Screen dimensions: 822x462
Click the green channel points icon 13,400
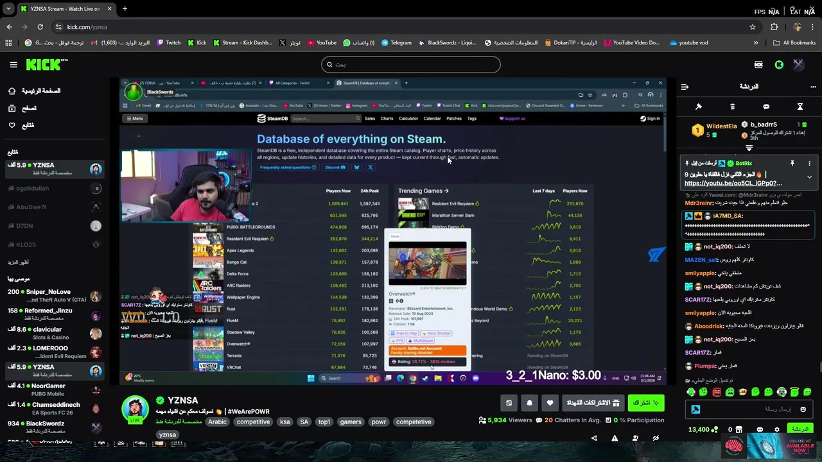[x=716, y=429]
